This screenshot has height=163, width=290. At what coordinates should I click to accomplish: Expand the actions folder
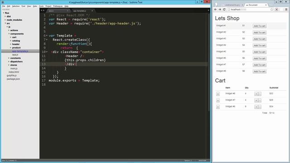point(9,30)
